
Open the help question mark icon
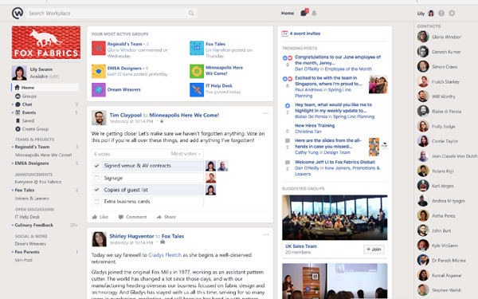[441, 13]
